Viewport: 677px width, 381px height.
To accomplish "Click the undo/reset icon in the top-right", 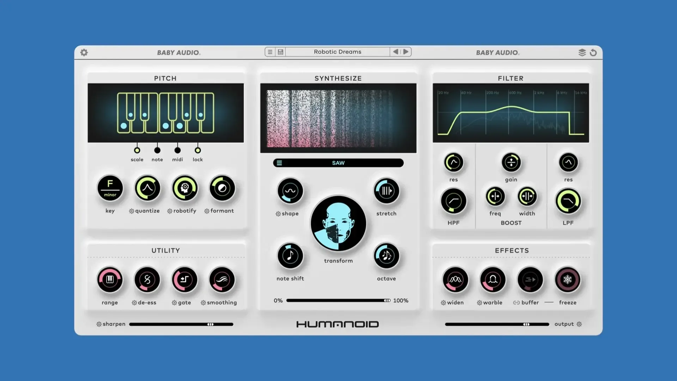I will point(593,52).
